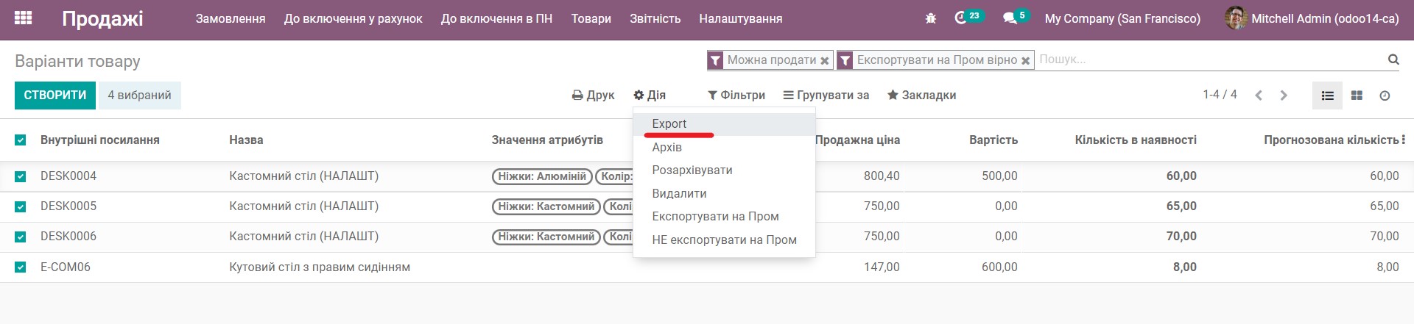Remove the 'Можна продати' filter facet
Screen dimensions: 1414x324
click(825, 60)
